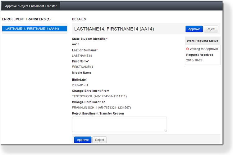
Task: Click the Last or Surname value LASTNAME14
Action: tap(82, 56)
